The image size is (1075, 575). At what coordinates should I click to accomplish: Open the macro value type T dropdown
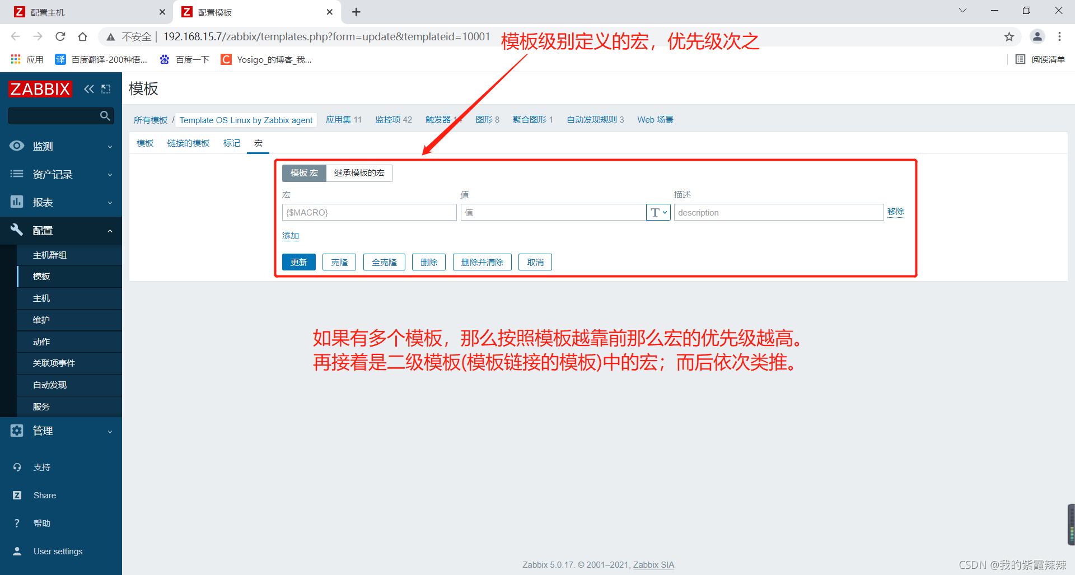click(658, 212)
